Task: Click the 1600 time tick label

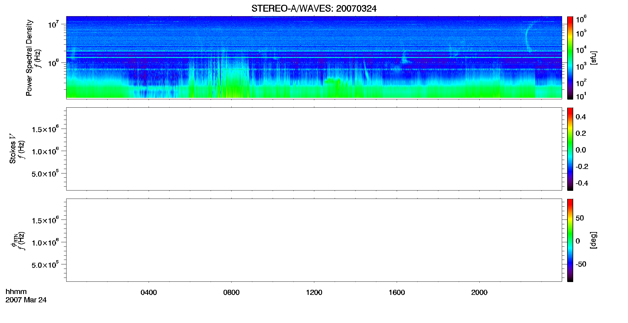Action: coord(397,292)
